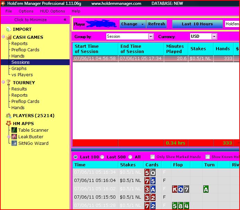The height and width of the screenshot is (210, 240).
Task: Click the Import icon in sidebar
Action: pos(8,29)
